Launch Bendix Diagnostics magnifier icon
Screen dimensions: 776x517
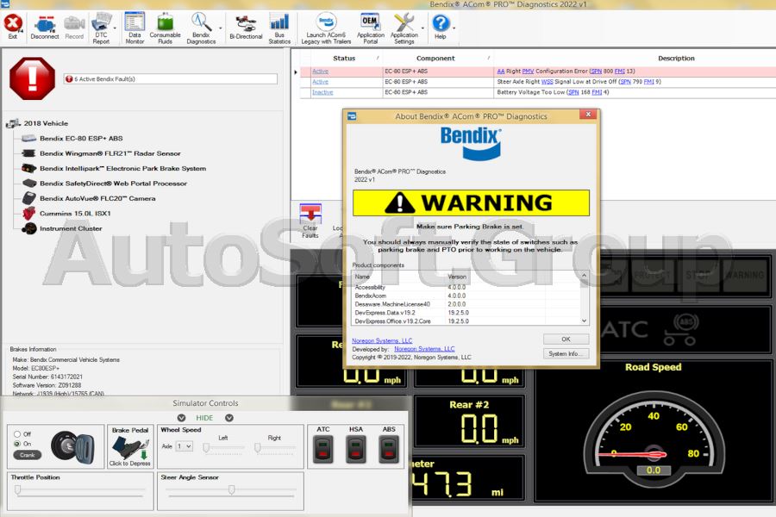pos(200,22)
